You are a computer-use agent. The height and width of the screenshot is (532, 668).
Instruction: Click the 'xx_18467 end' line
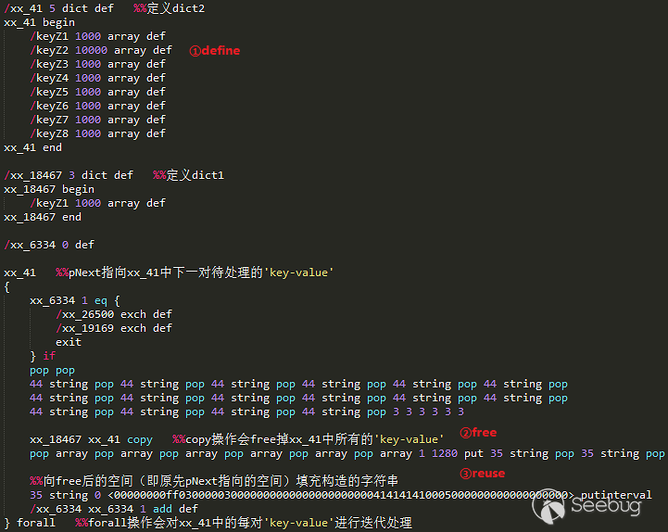(x=43, y=217)
